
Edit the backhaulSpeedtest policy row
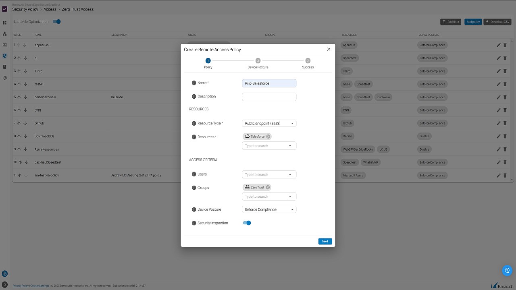[x=499, y=162]
